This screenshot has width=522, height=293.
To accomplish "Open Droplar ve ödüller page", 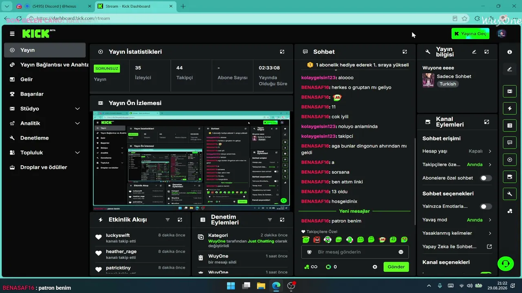I will pyautogui.click(x=45, y=167).
